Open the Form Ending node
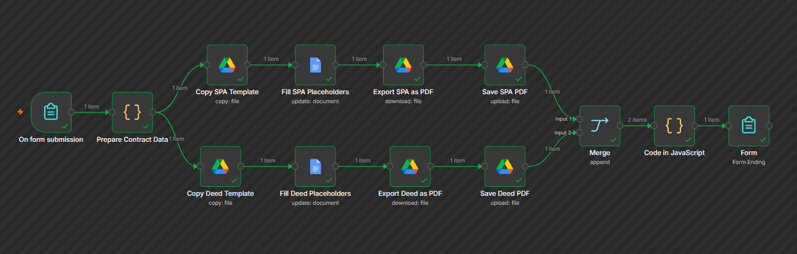This screenshot has width=797, height=254. coord(749,125)
